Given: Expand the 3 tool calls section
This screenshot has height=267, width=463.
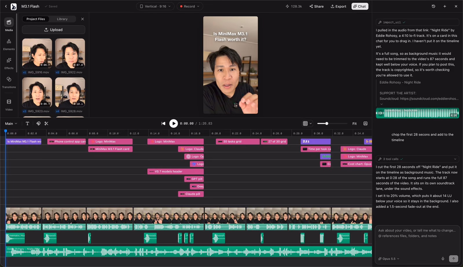Looking at the screenshot, I should (417, 159).
